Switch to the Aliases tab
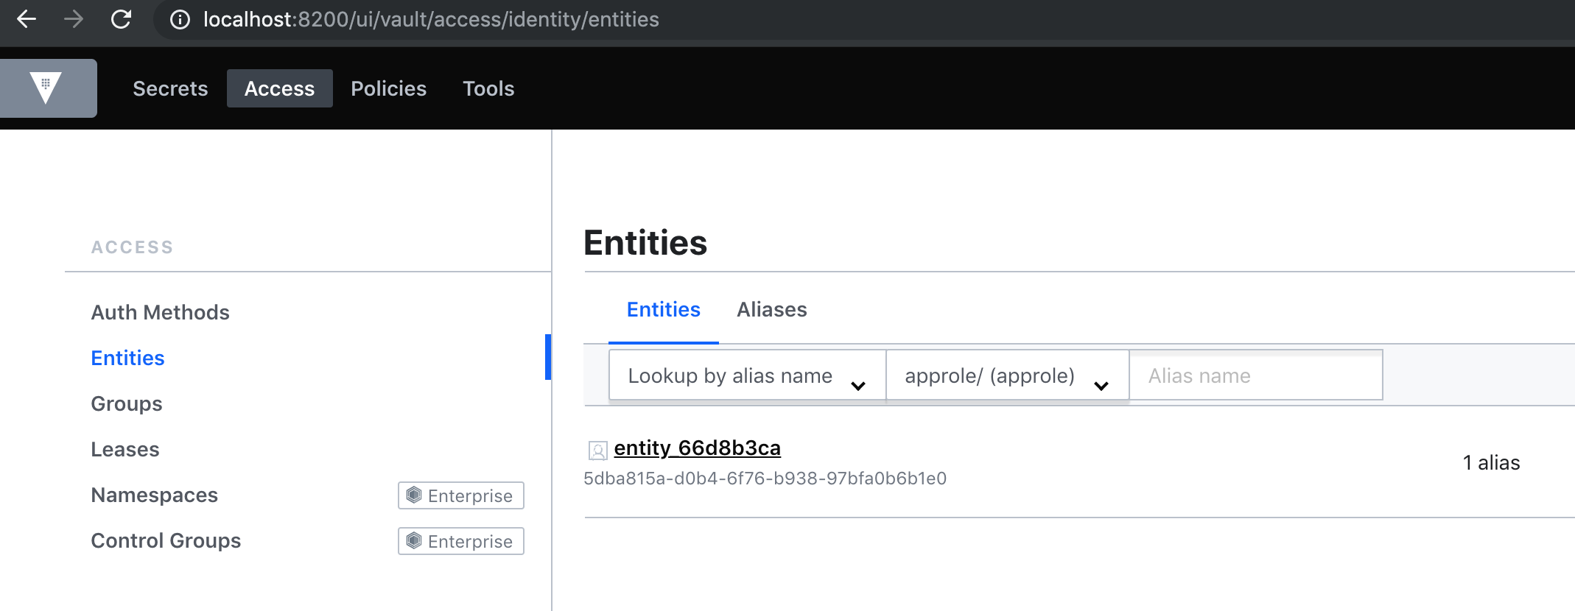 772,310
